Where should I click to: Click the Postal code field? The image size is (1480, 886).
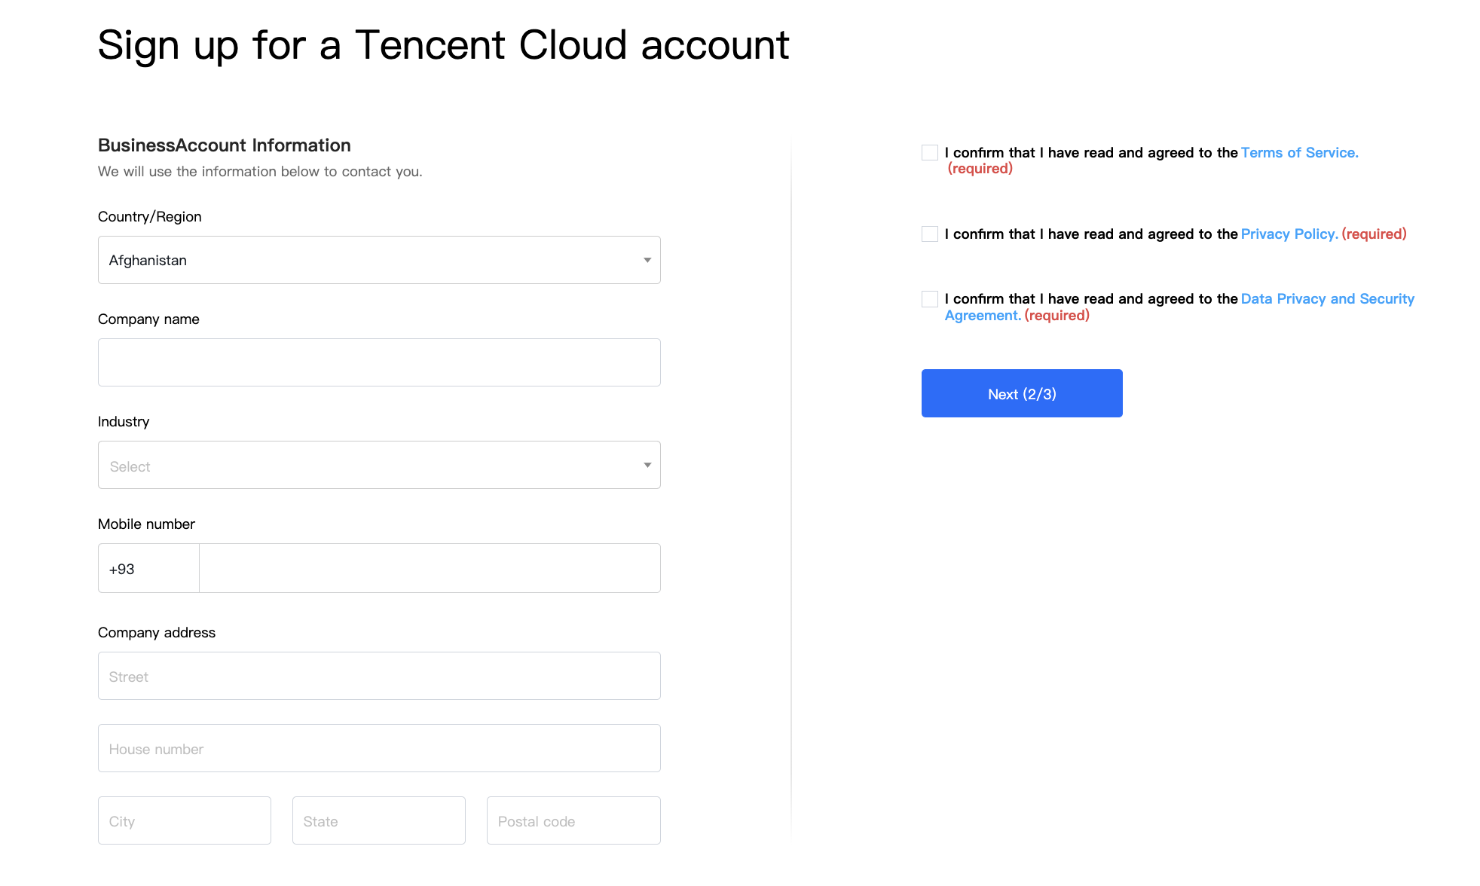point(573,820)
